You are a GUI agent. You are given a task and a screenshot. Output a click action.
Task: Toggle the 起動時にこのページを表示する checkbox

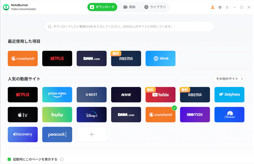[x=9, y=159]
